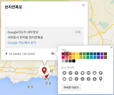
Task: Choose the bicycle icon
Action: pos(83,79)
